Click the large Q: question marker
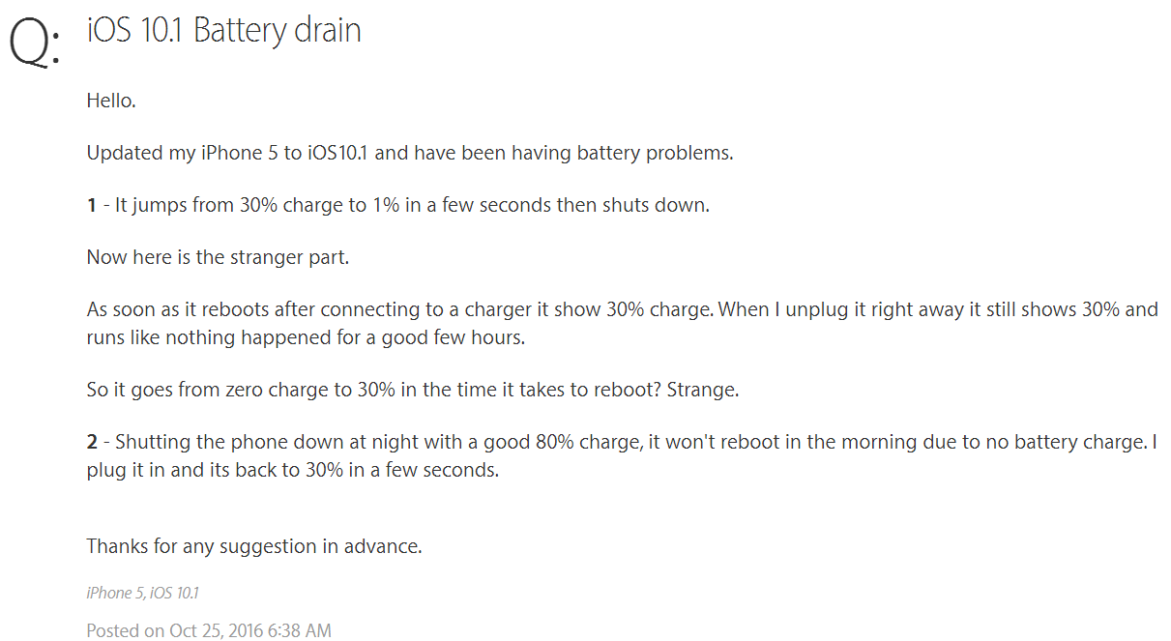The image size is (1171, 641). coord(34,44)
